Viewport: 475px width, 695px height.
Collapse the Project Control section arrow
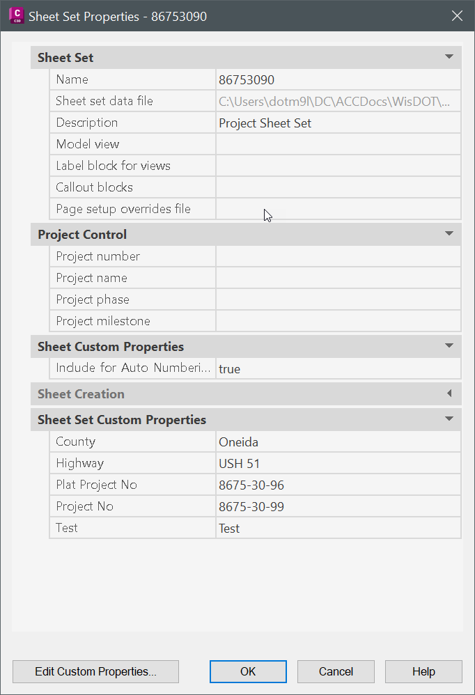click(449, 233)
